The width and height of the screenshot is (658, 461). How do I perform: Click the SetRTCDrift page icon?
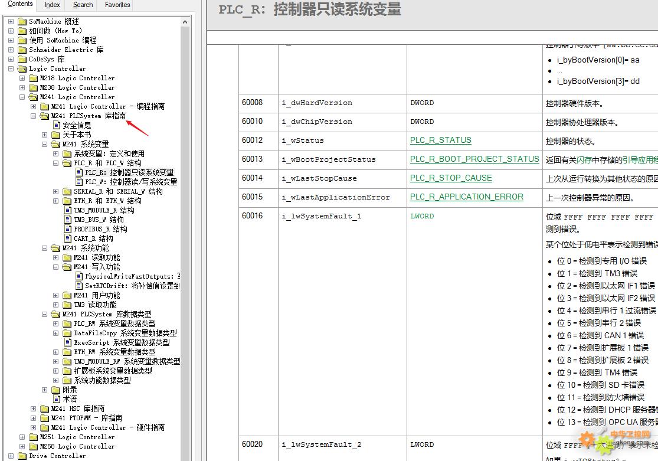pos(79,286)
